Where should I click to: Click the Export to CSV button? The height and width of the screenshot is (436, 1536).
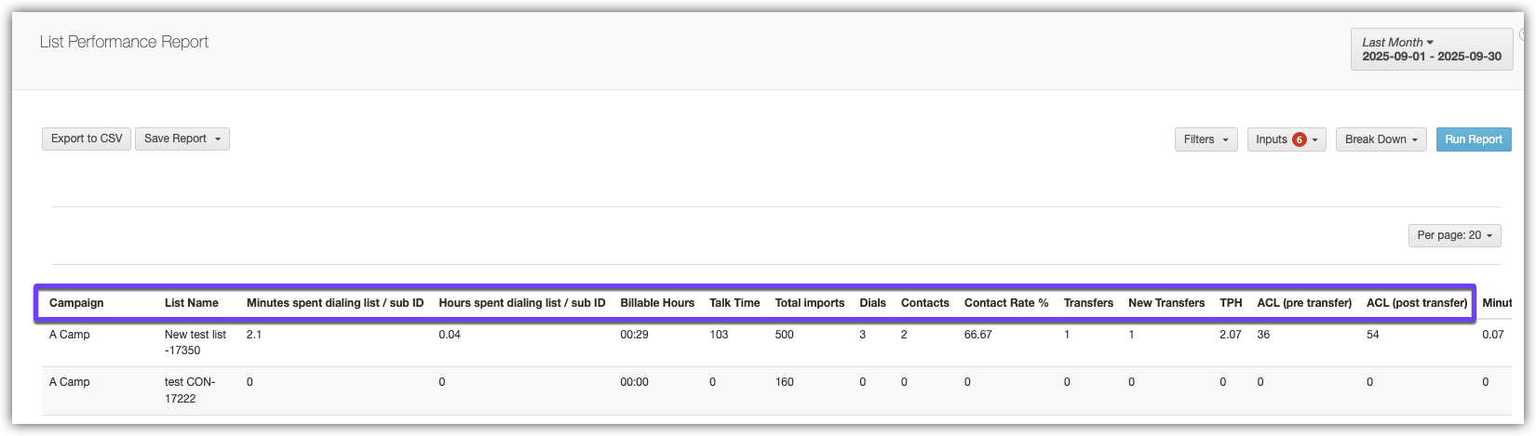click(87, 139)
